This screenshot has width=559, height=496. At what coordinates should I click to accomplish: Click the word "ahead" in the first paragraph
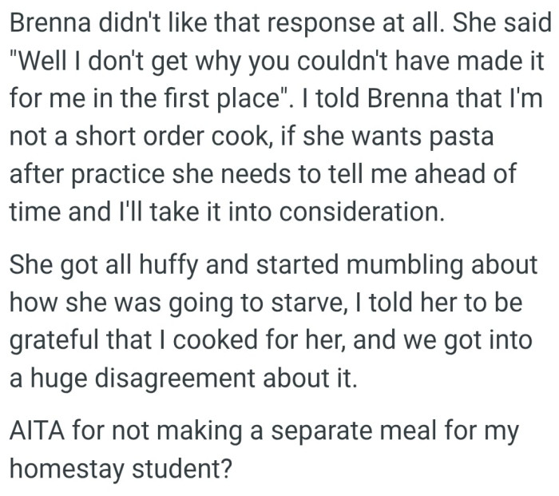click(439, 174)
